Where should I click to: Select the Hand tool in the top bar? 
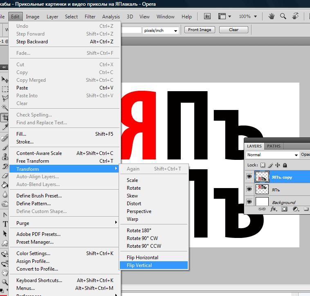point(271,16)
